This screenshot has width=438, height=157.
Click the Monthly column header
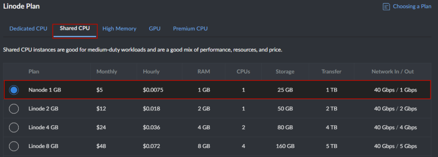tap(107, 71)
